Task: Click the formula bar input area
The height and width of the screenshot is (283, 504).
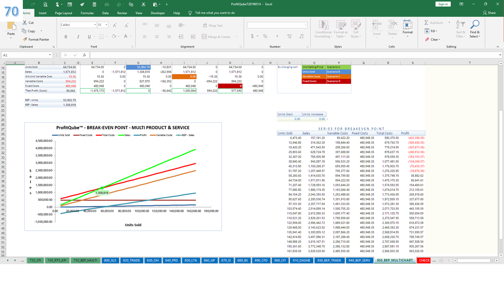Action: (293, 55)
